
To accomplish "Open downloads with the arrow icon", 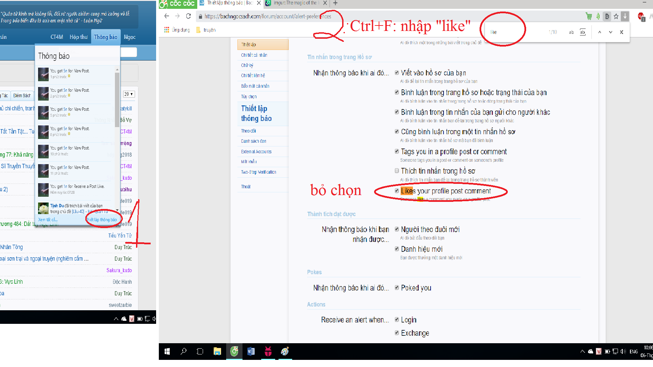I will (625, 16).
